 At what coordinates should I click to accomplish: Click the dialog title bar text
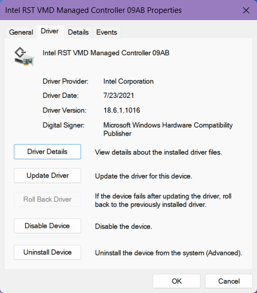(x=93, y=10)
